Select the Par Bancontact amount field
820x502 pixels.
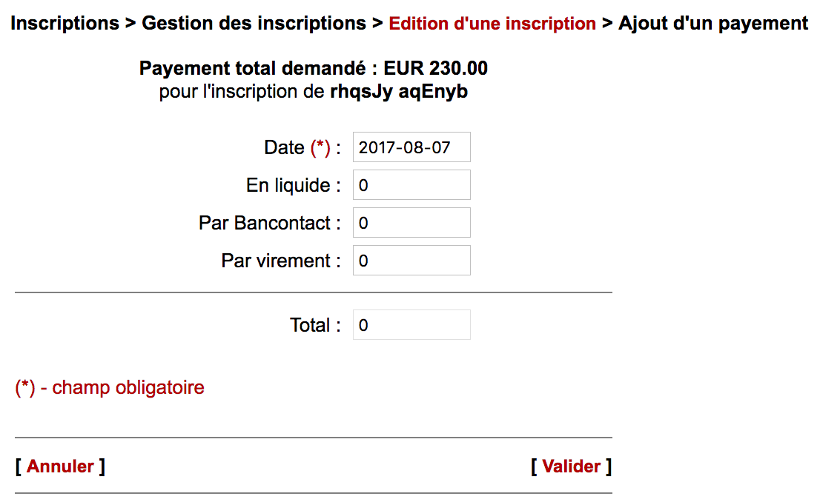coord(411,223)
